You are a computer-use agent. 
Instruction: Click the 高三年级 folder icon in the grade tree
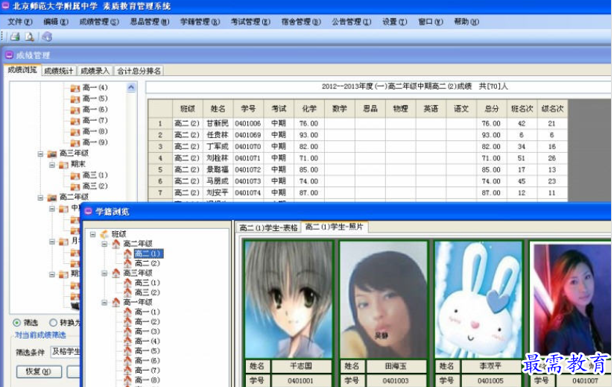tap(52, 154)
